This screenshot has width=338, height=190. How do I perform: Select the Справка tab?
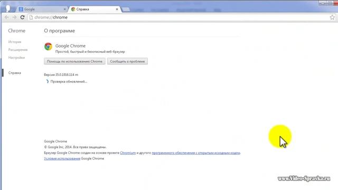click(x=95, y=9)
